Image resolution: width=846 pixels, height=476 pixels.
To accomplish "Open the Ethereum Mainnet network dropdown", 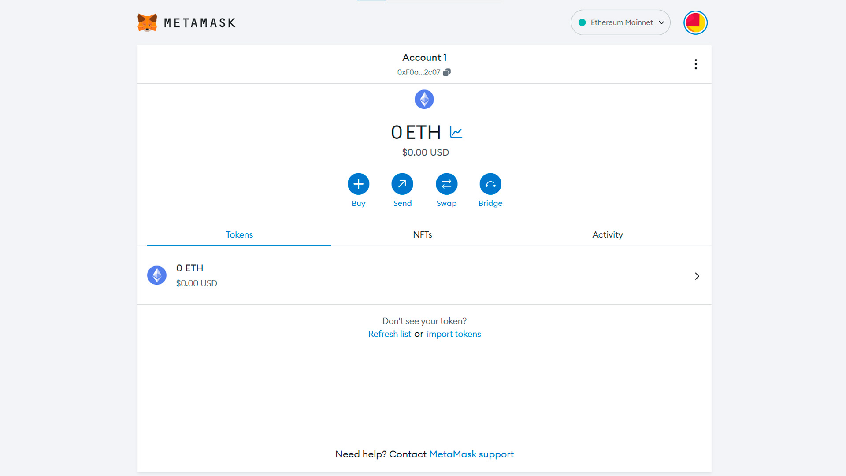I will pos(620,22).
